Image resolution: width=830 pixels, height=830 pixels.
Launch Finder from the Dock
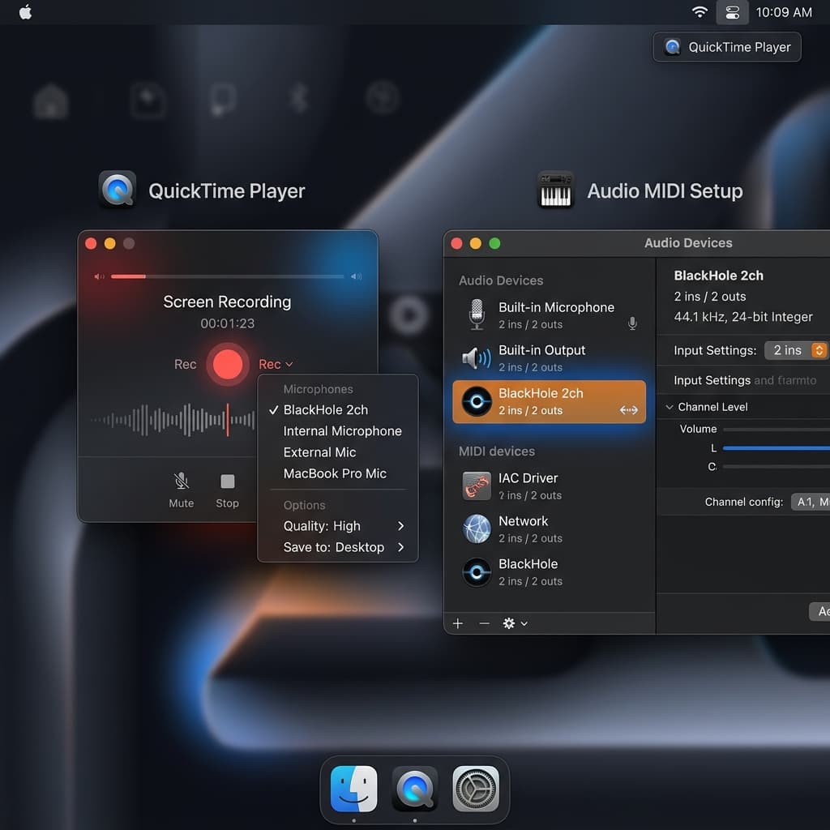353,788
